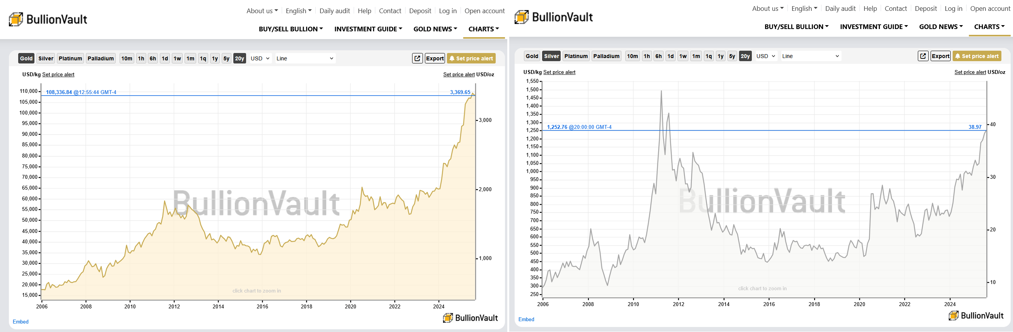The height and width of the screenshot is (332, 1013).
Task: Select Silver metal on left chart
Action: coord(46,58)
